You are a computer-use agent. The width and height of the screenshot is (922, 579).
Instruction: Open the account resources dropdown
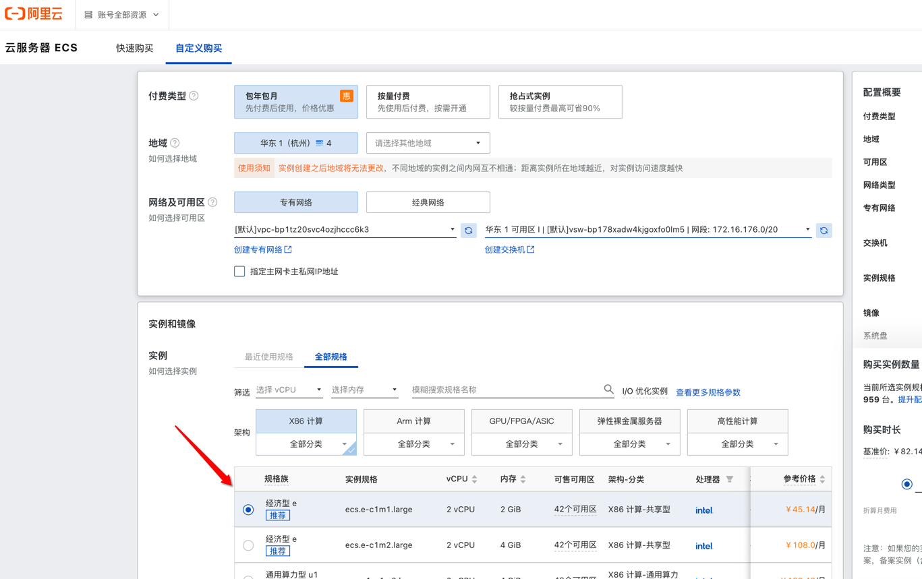(x=122, y=14)
